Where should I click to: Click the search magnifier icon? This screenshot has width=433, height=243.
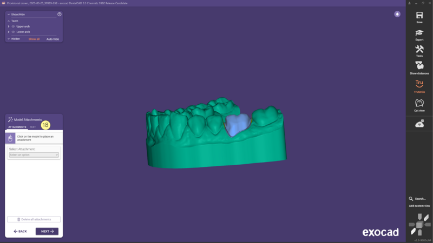coord(411,199)
